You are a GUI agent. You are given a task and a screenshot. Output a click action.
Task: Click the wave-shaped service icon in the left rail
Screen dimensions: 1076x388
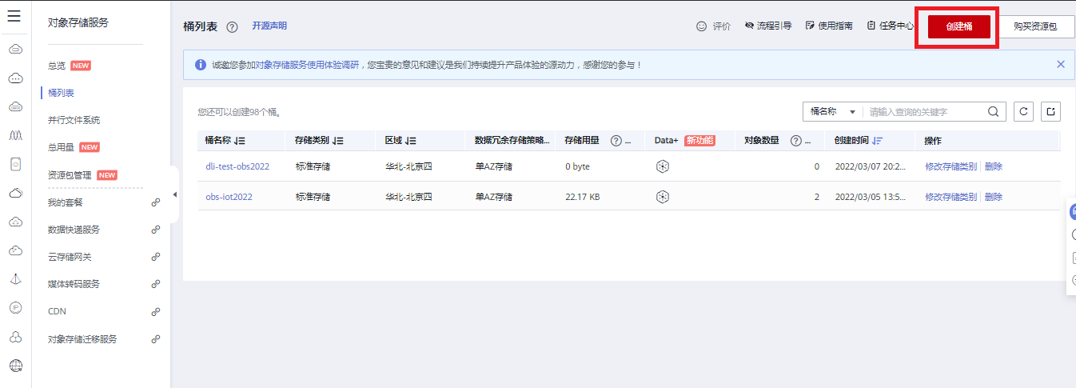(x=15, y=135)
